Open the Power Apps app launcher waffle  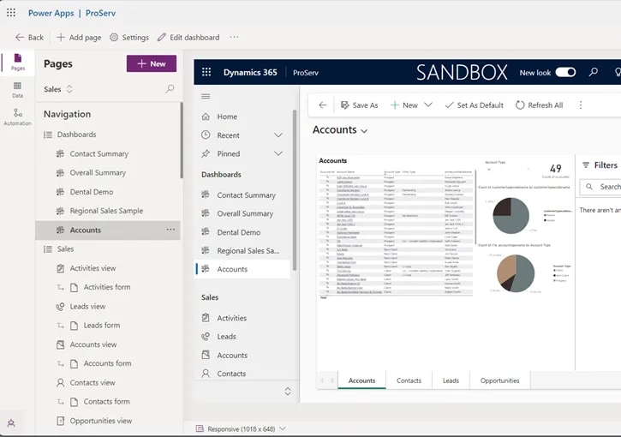pos(11,13)
